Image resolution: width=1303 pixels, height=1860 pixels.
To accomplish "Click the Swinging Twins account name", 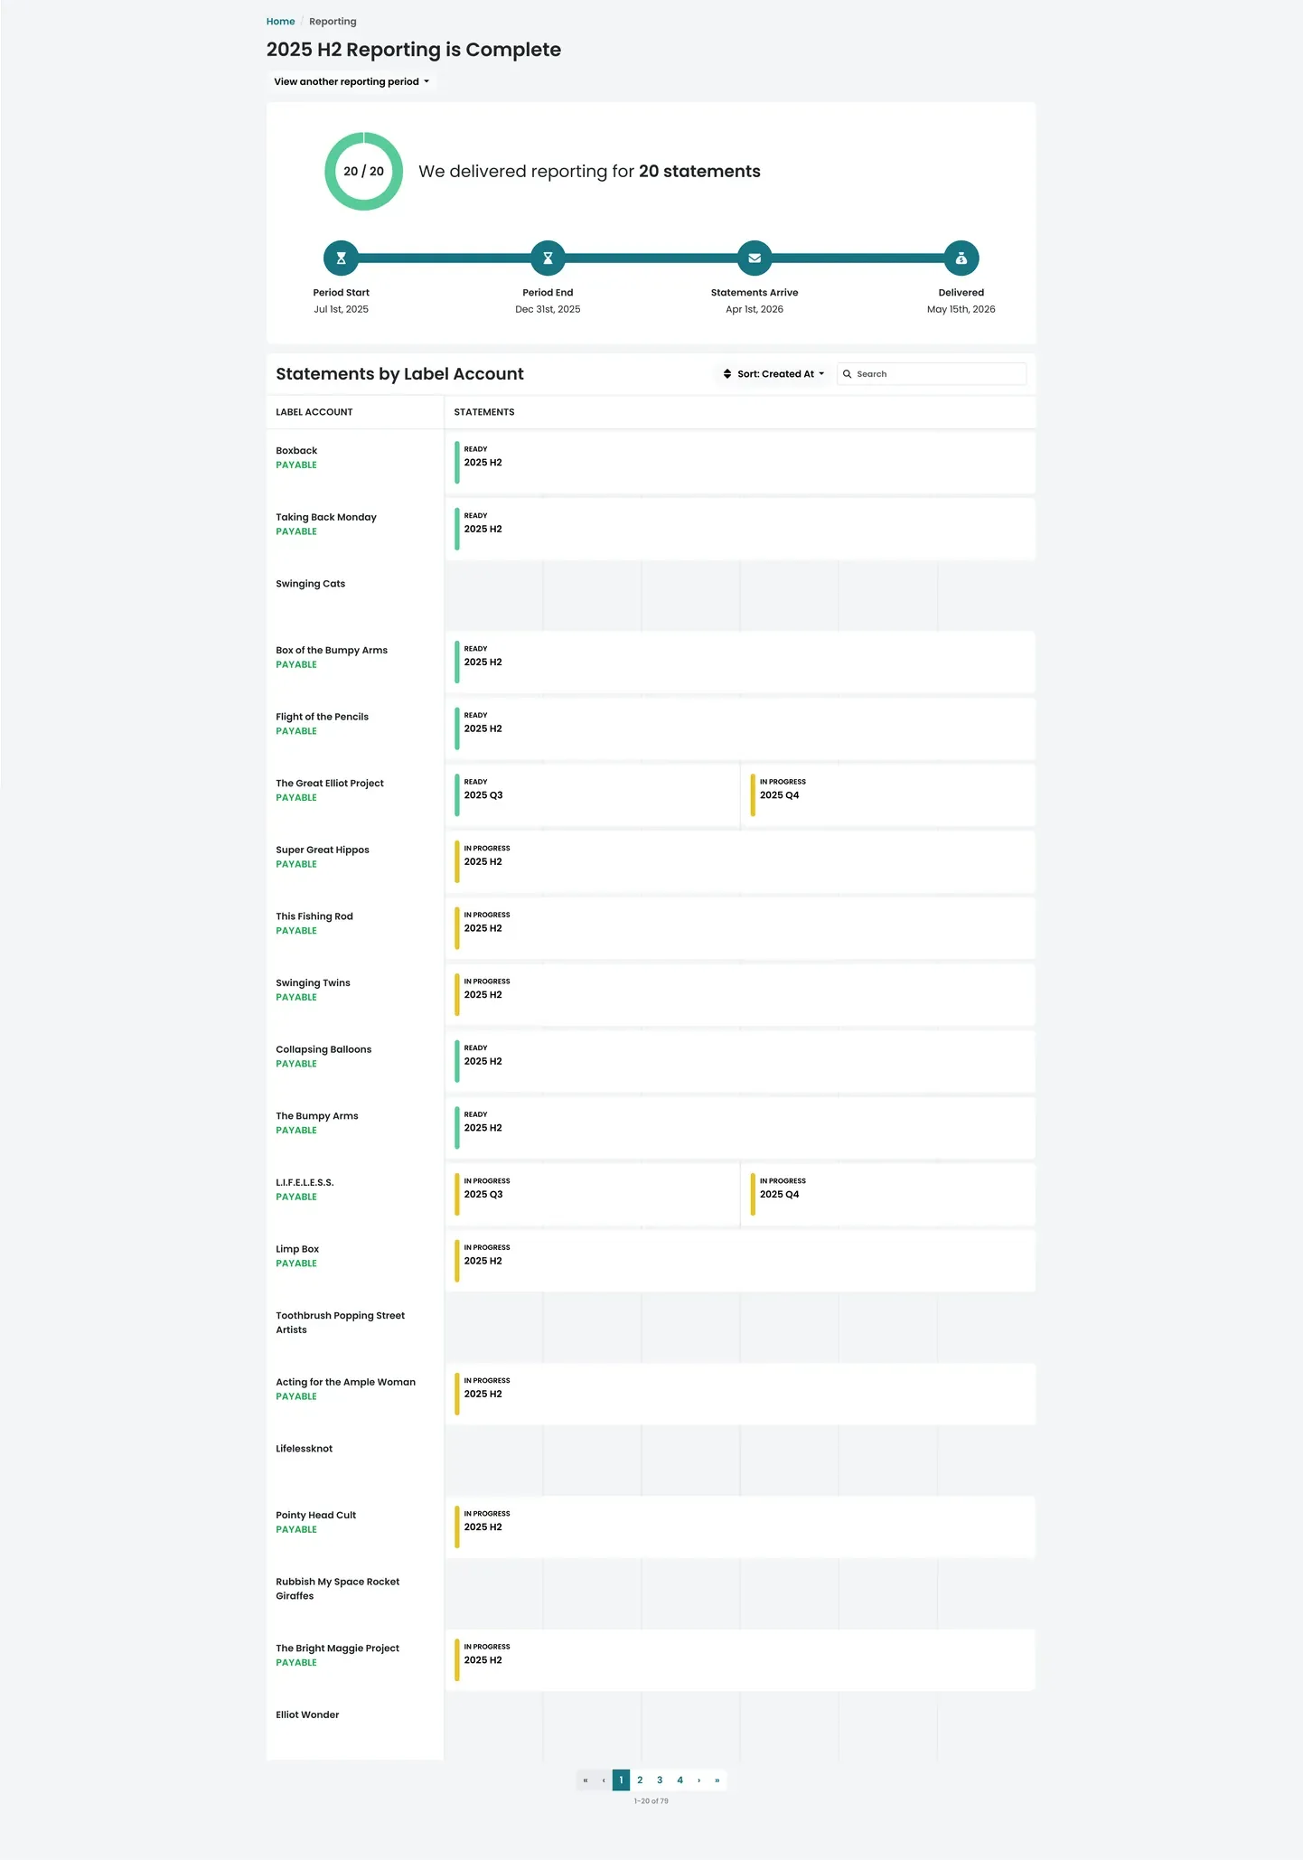I will coord(313,983).
